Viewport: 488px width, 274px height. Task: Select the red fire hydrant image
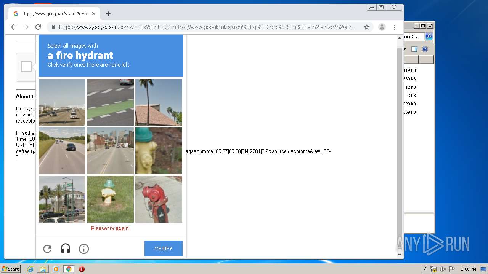click(x=159, y=199)
